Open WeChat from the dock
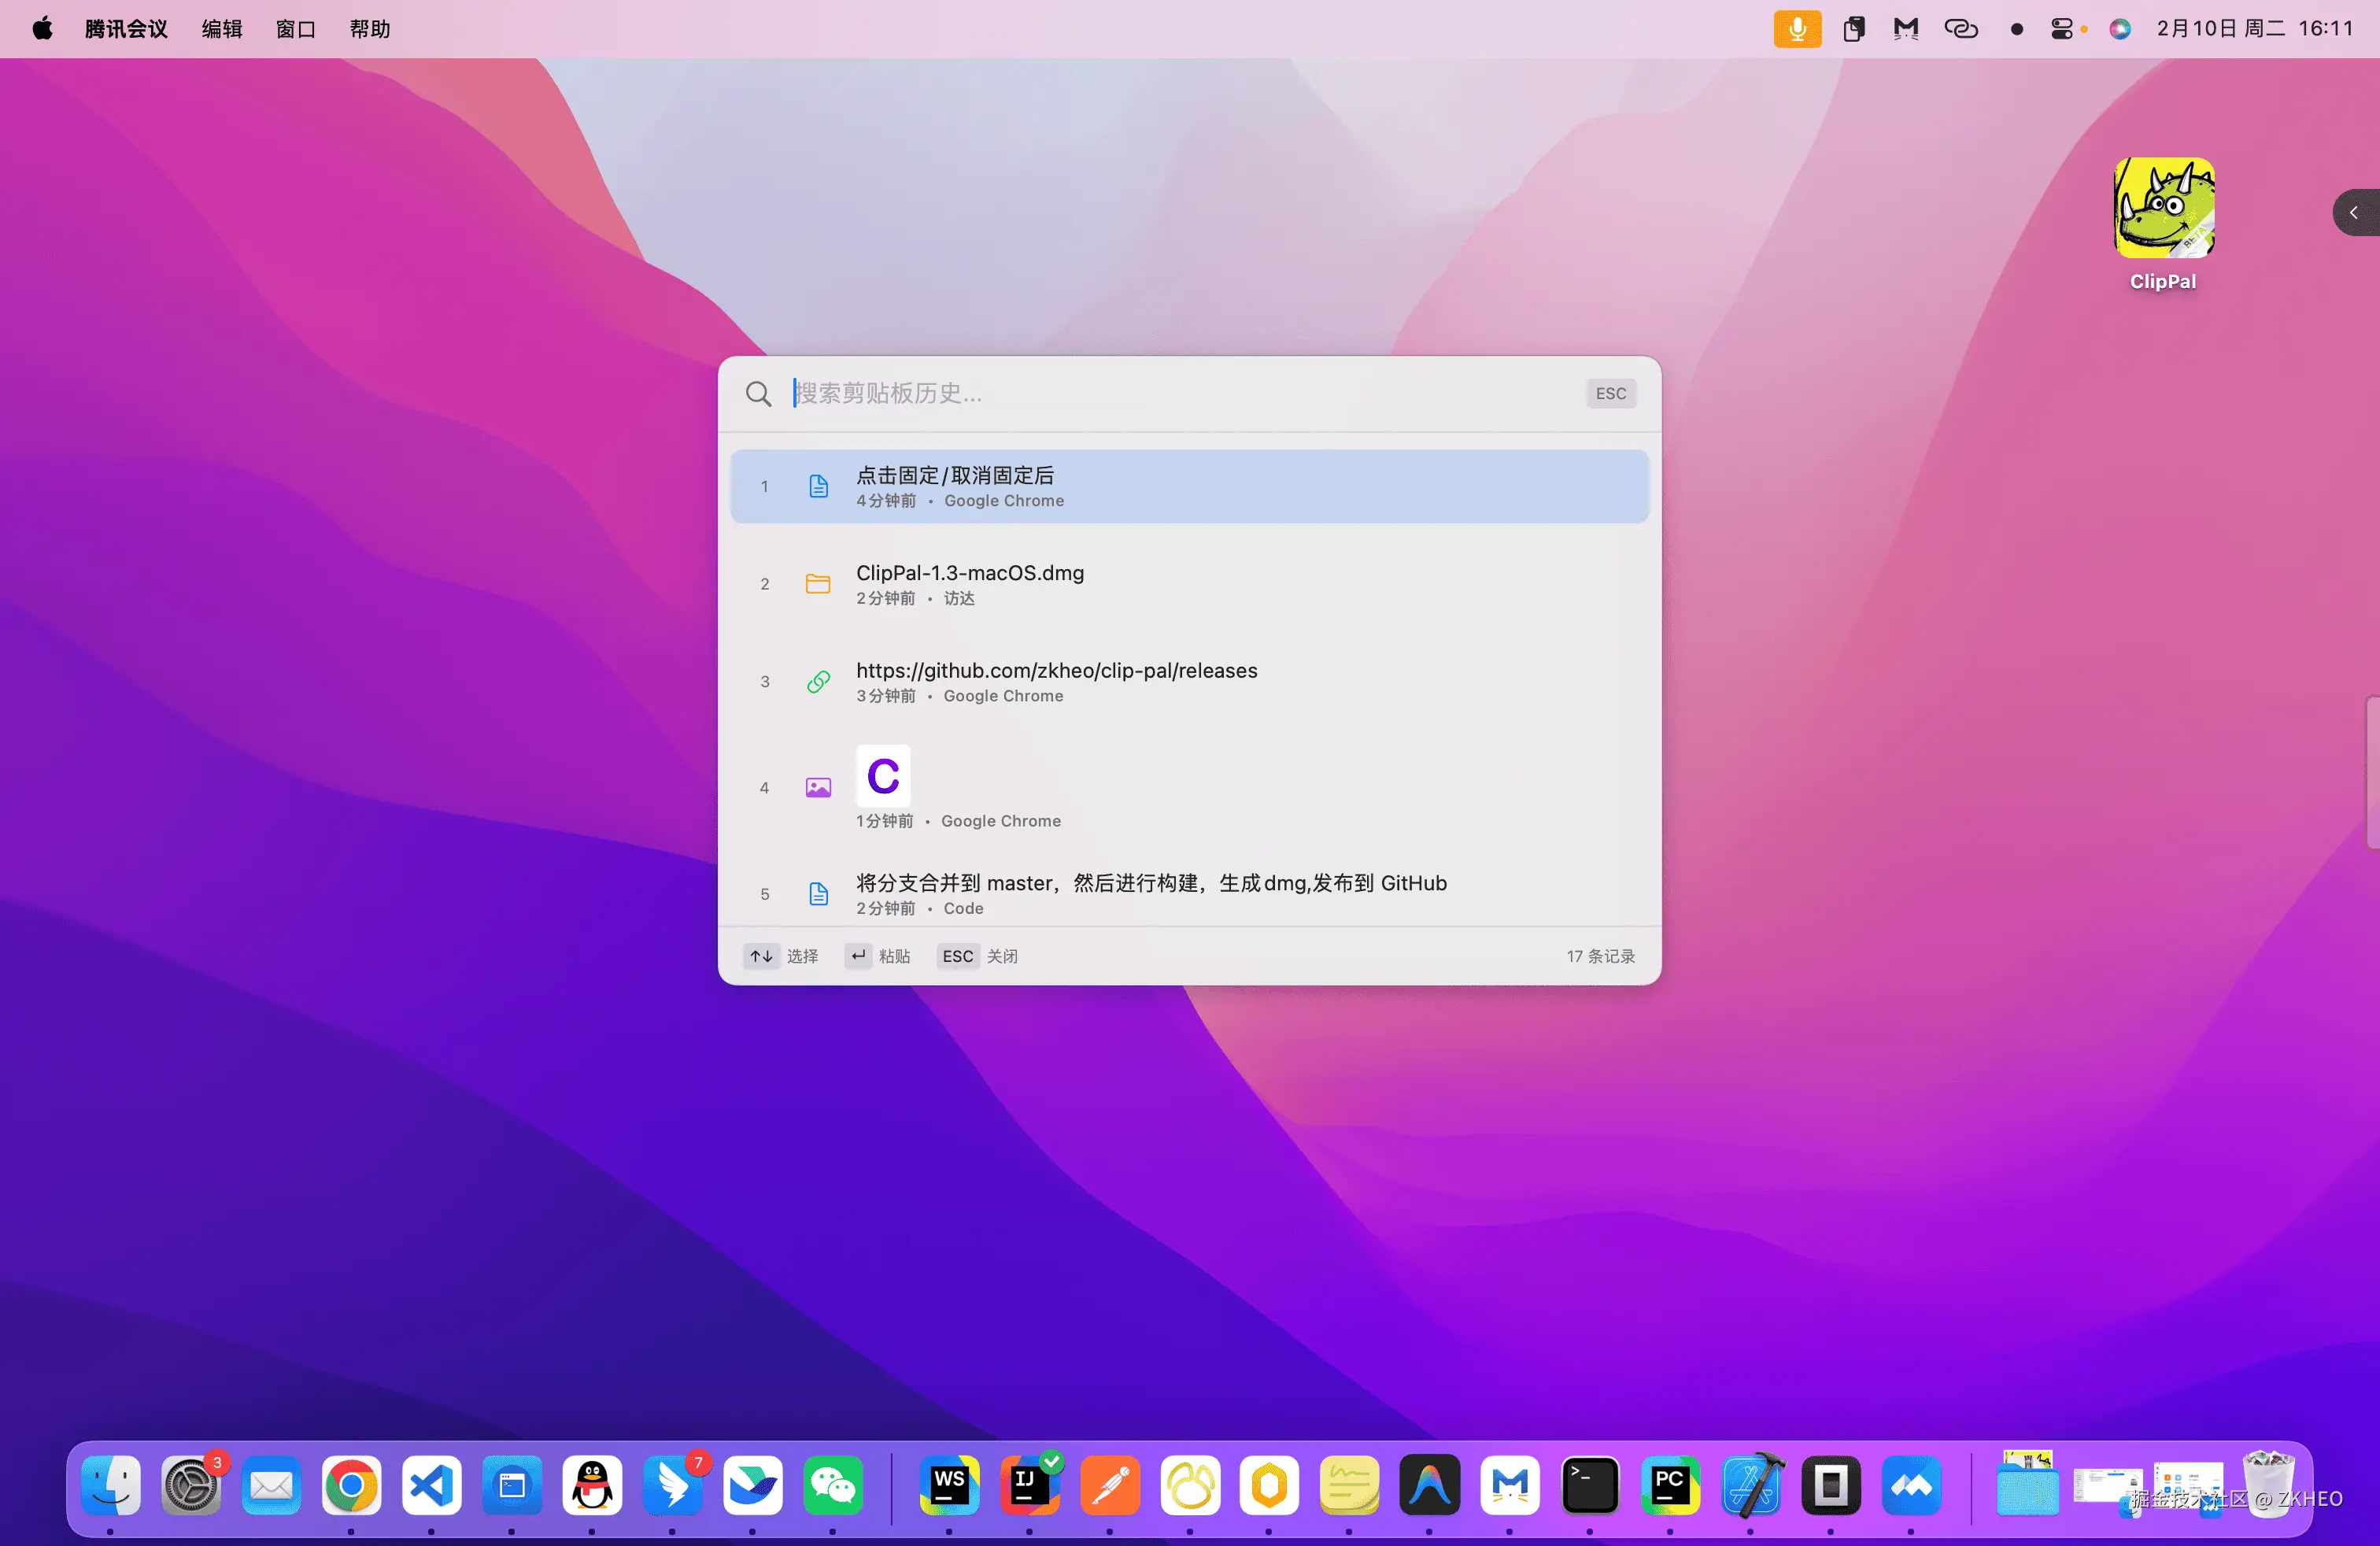Image resolution: width=2380 pixels, height=1546 pixels. tap(832, 1486)
